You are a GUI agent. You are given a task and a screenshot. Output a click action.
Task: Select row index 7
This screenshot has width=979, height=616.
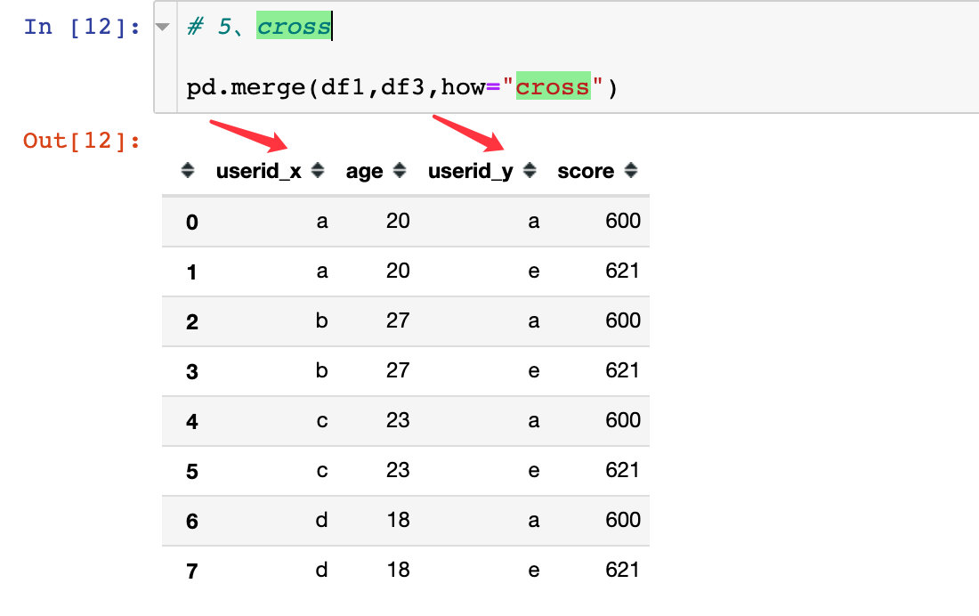191,571
